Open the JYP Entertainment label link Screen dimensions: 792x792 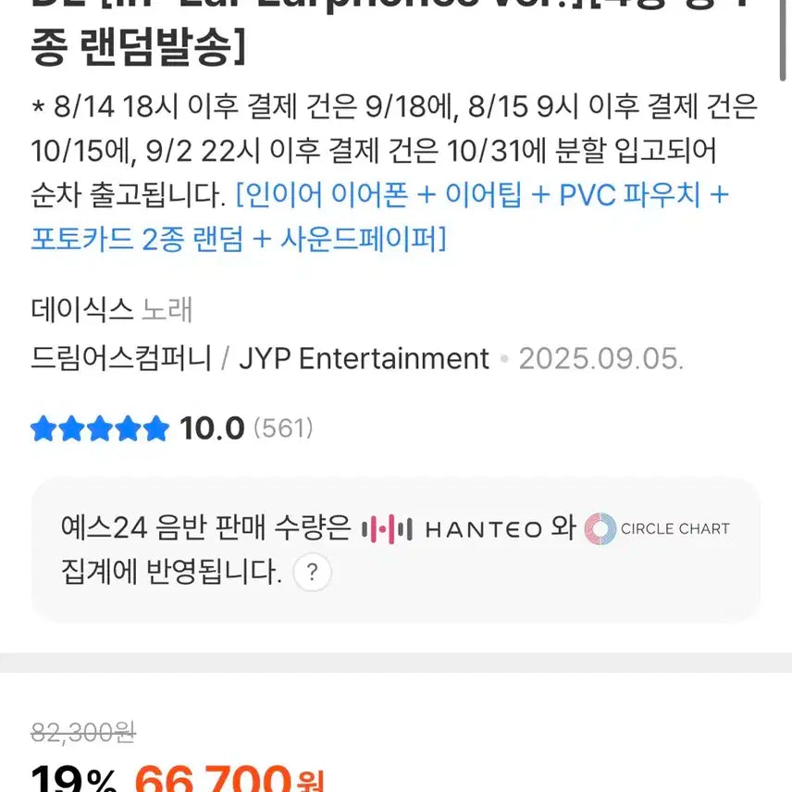click(x=364, y=358)
